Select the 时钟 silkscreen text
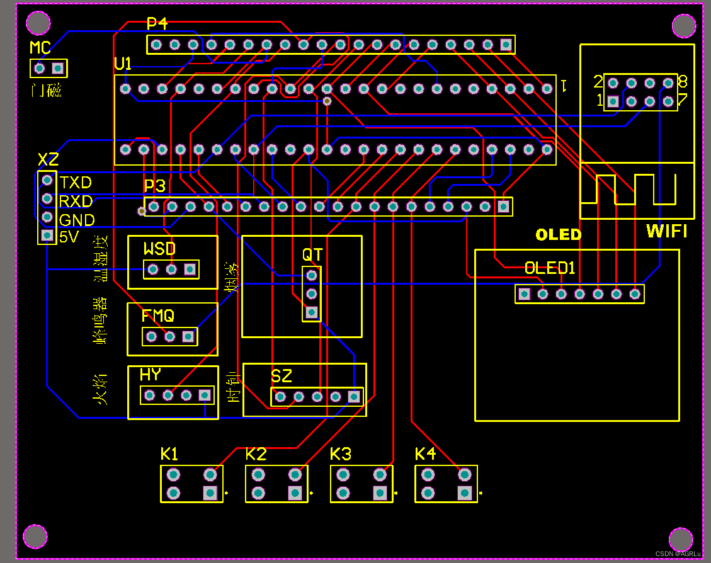The image size is (711, 563). (x=232, y=387)
